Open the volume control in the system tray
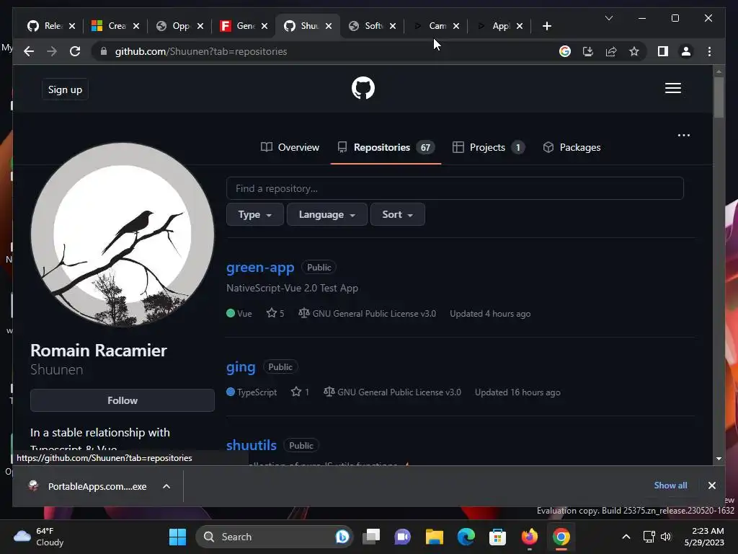Viewport: 738px width, 554px height. pyautogui.click(x=665, y=537)
